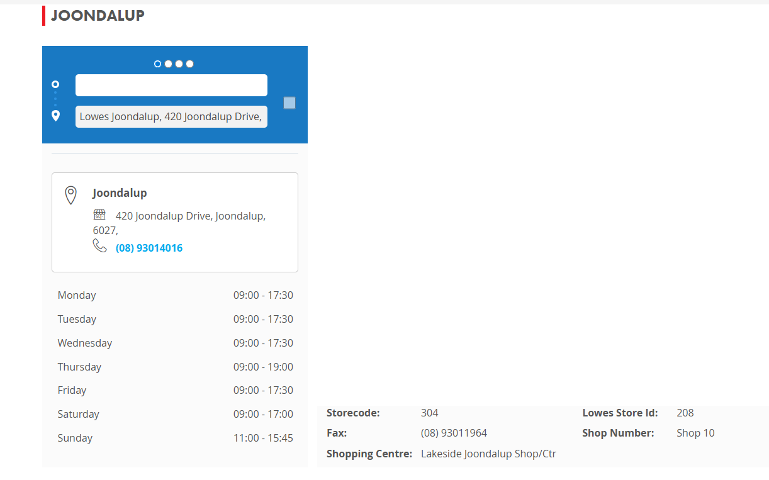Click the light blue square button in the directions panel
This screenshot has height=480, width=769.
289,103
